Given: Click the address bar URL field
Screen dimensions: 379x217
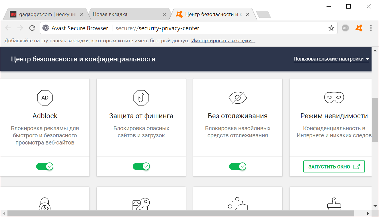Looking at the screenshot, I should (x=189, y=28).
